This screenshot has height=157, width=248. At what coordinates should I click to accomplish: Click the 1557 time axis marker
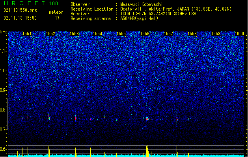pyautogui.click(x=169, y=34)
